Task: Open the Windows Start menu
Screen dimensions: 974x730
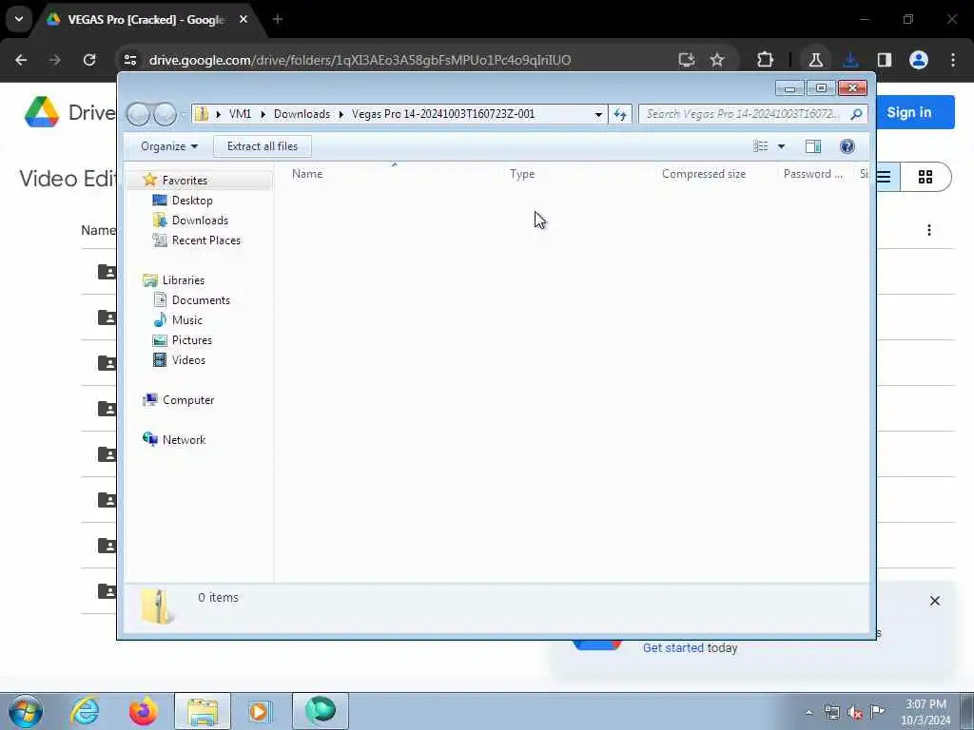Action: pos(26,711)
